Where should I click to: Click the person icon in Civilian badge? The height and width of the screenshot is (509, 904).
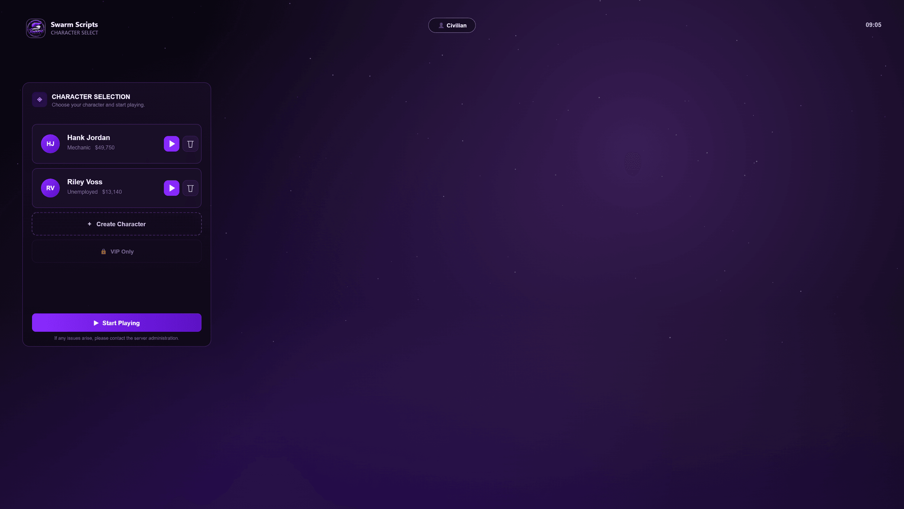tap(441, 25)
